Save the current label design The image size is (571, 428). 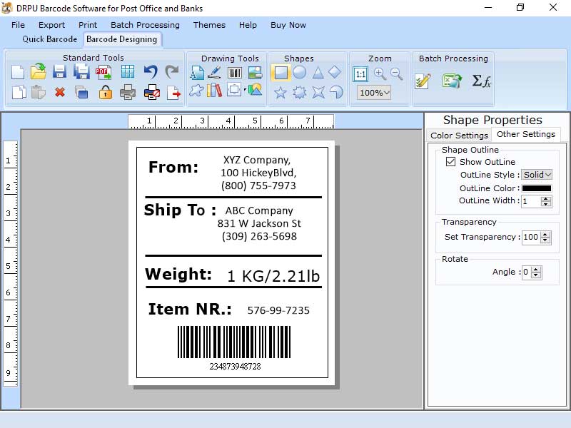(59, 72)
